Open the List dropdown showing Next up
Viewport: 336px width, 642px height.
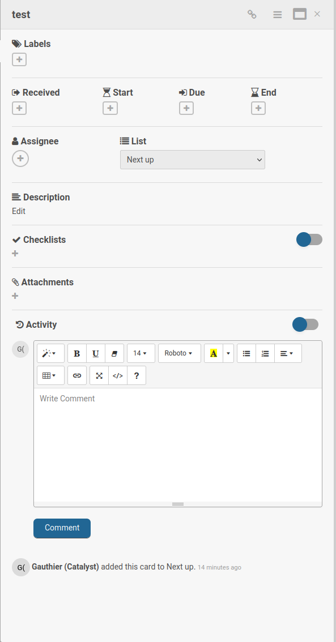point(192,160)
